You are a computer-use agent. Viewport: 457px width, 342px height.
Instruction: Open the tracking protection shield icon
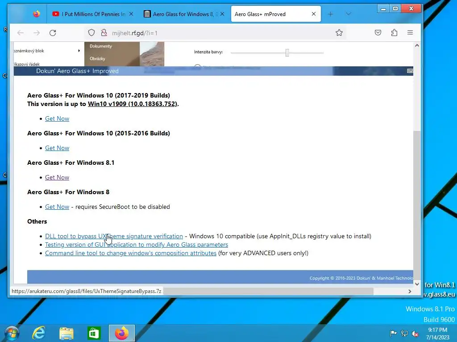coord(91,33)
